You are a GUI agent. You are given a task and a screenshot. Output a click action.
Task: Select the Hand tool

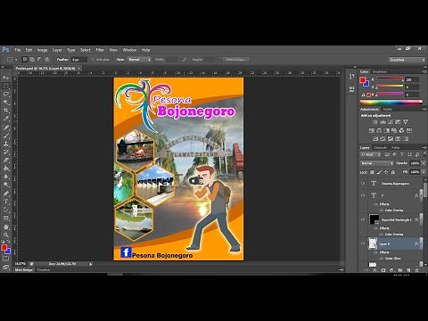[x=6, y=226]
